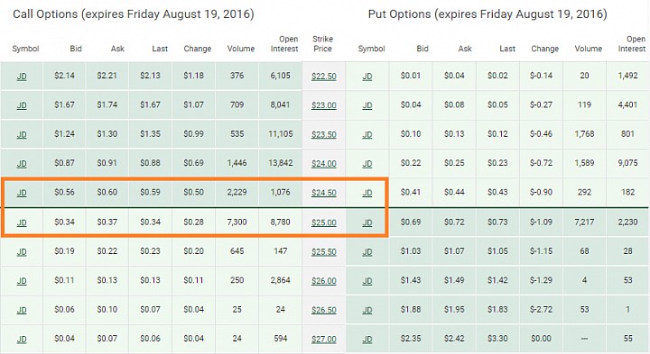650x354 pixels.
Task: Select the put Open Interest column header
Action: pos(632,44)
